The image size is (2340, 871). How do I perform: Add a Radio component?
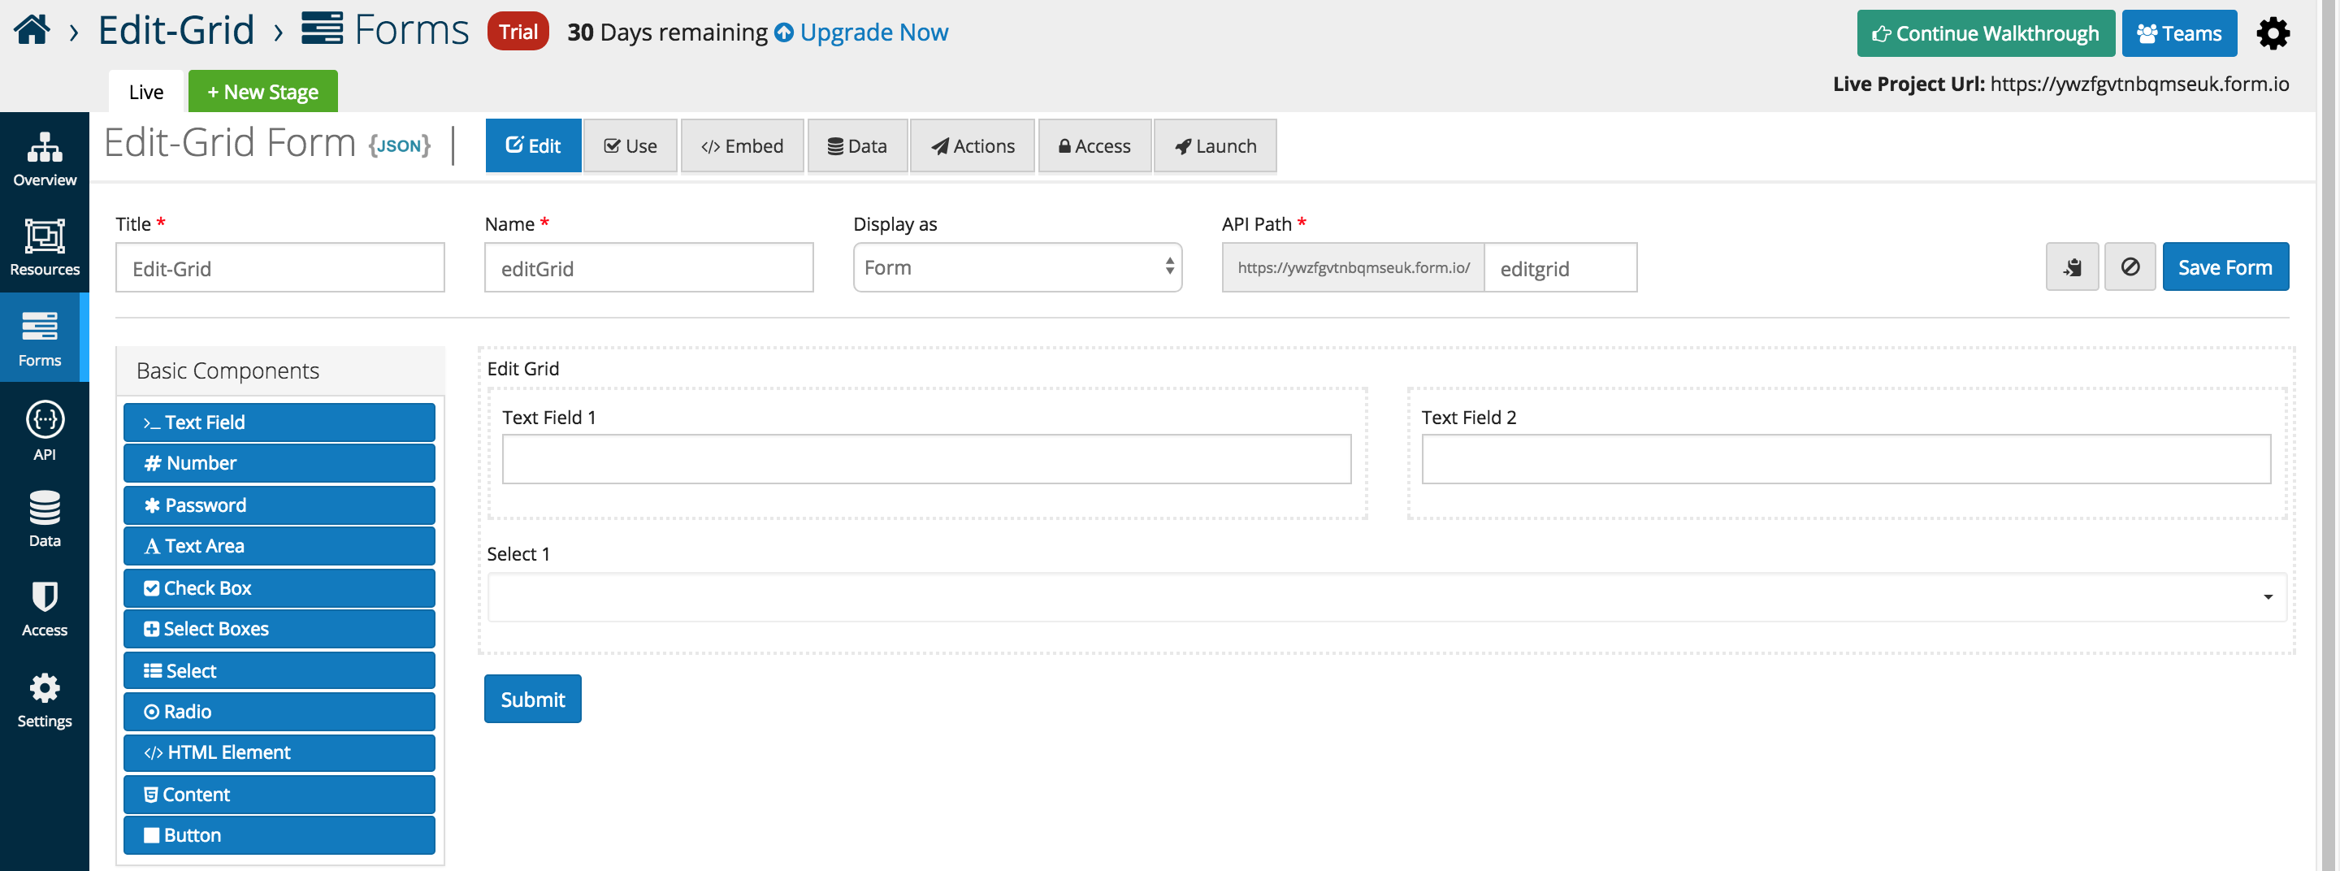(279, 711)
